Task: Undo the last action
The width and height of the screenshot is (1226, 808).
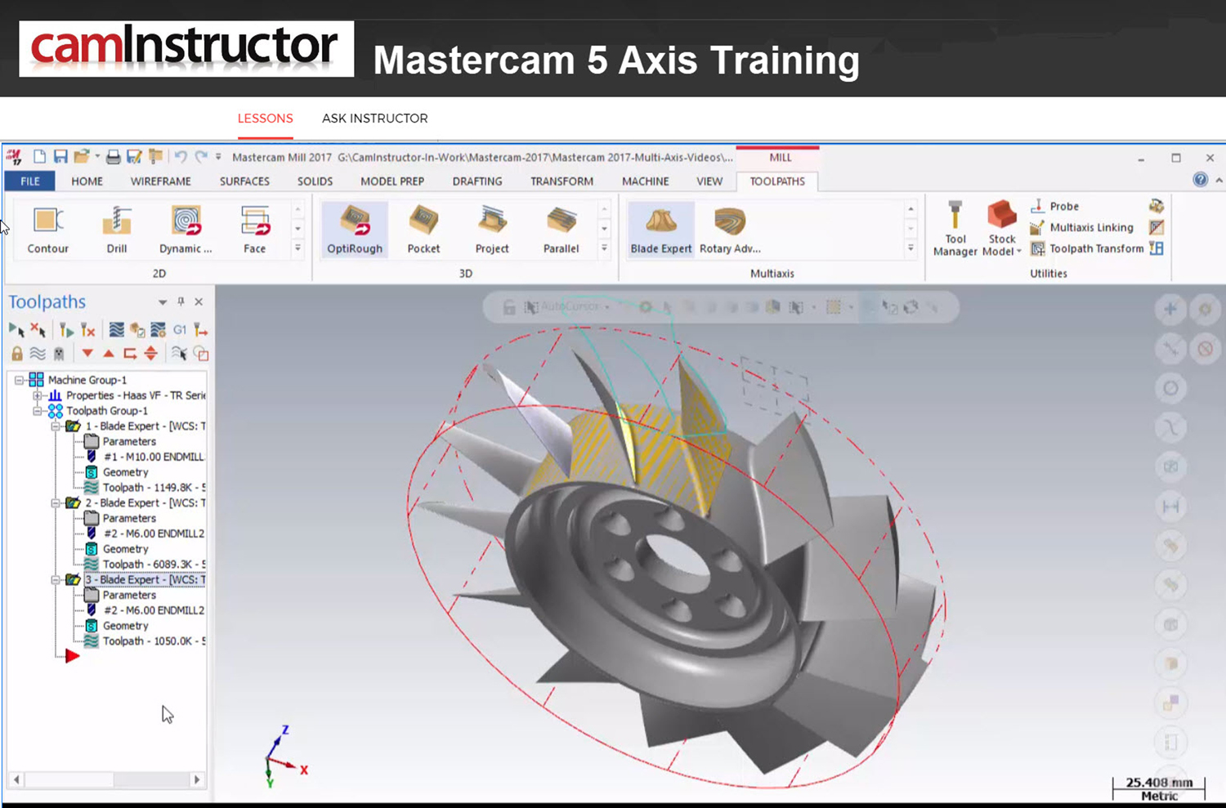Action: point(181,157)
